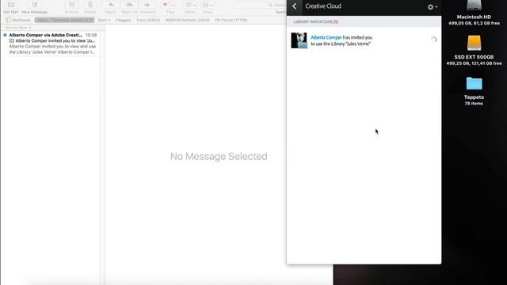
Task: Click the back arrow in Creative Cloud
Action: (294, 6)
